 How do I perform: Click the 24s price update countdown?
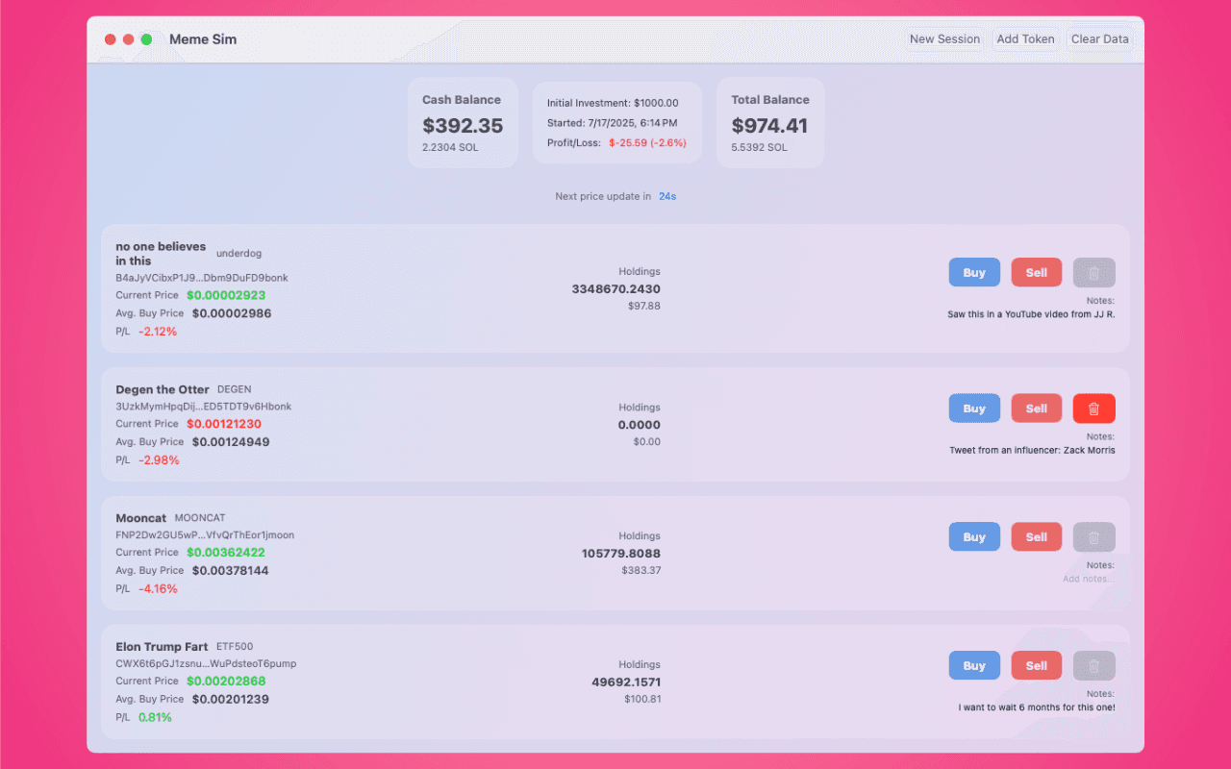[x=667, y=196]
